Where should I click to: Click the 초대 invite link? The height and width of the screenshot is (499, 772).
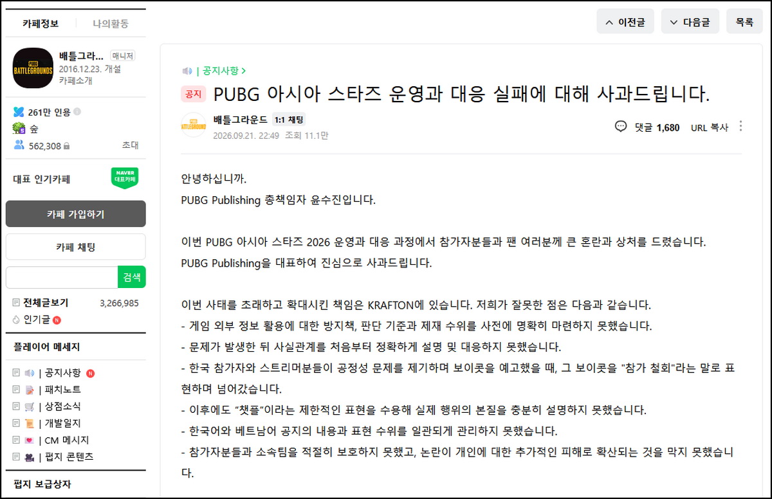(x=130, y=145)
